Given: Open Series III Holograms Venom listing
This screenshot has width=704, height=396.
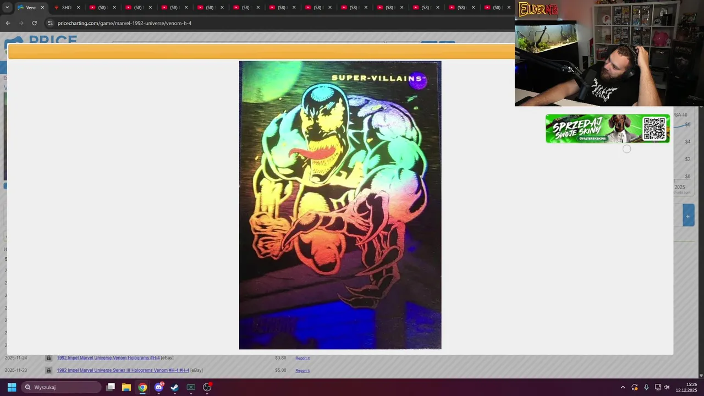Looking at the screenshot, I should [x=123, y=370].
